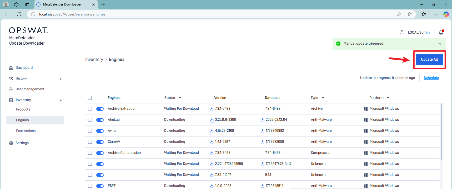Click ESET database 1739348514 download icon
The width and height of the screenshot is (452, 189).
263,186
